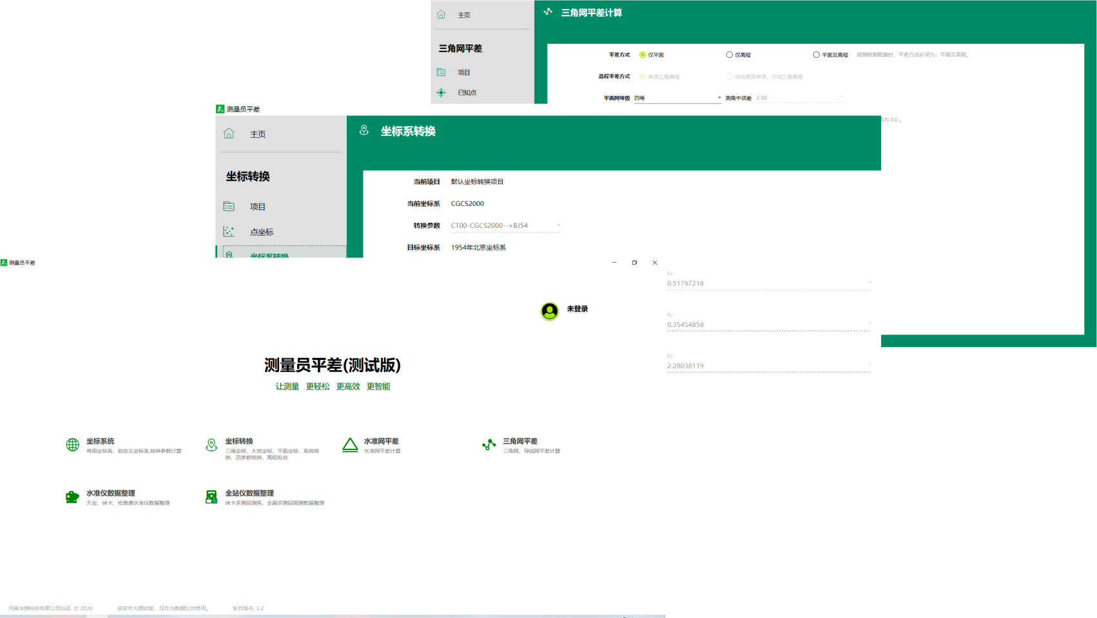
Task: Click the total station icon for 全站仪数据整理
Action: pos(211,496)
